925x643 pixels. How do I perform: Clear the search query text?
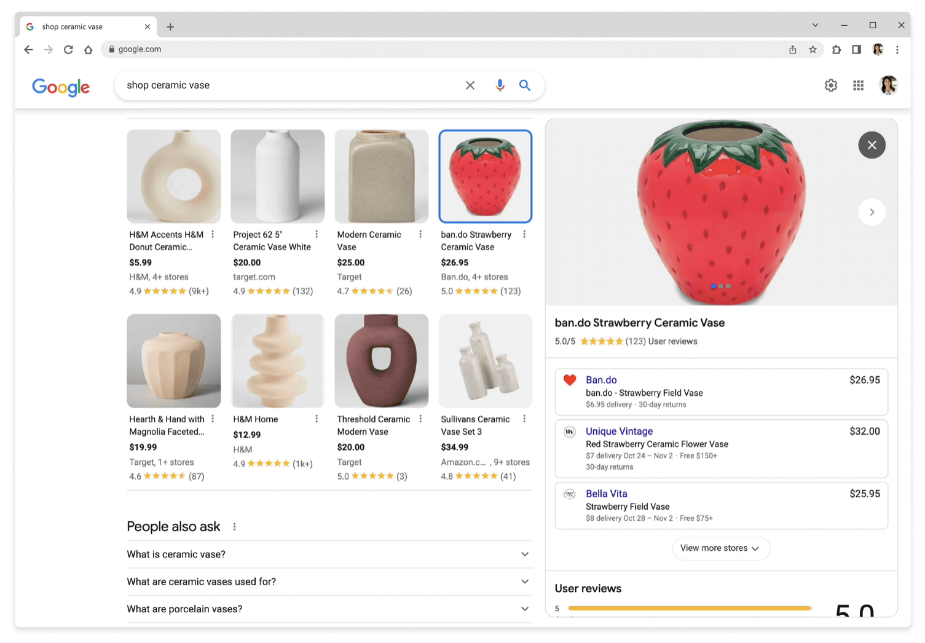coord(470,85)
